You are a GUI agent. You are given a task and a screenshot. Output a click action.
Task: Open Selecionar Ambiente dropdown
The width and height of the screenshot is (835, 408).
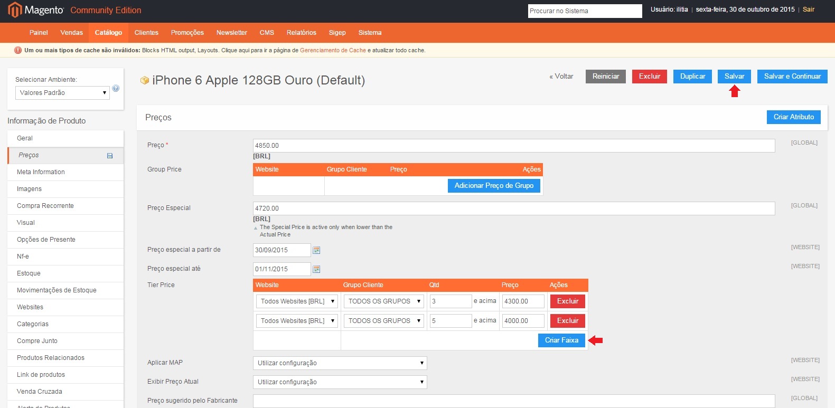click(x=63, y=93)
